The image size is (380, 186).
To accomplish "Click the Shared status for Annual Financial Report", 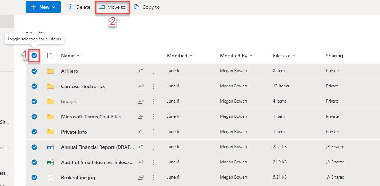I will click(335, 147).
